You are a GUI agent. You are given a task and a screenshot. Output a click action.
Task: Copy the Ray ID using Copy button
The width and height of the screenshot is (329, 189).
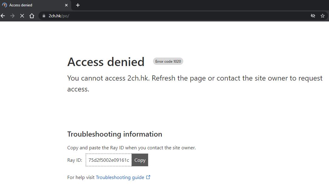click(140, 160)
